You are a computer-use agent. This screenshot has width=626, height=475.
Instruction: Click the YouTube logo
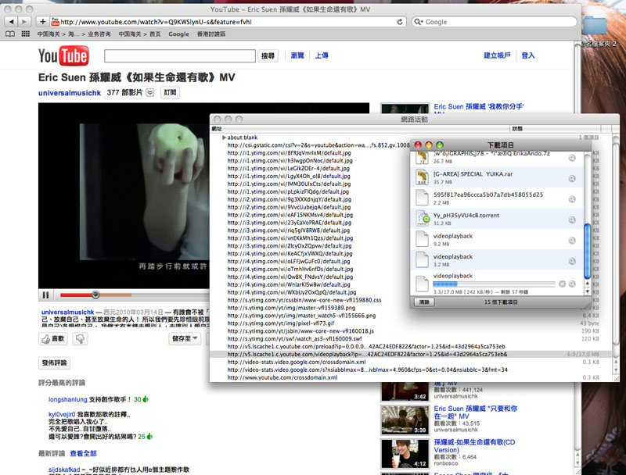tap(64, 56)
